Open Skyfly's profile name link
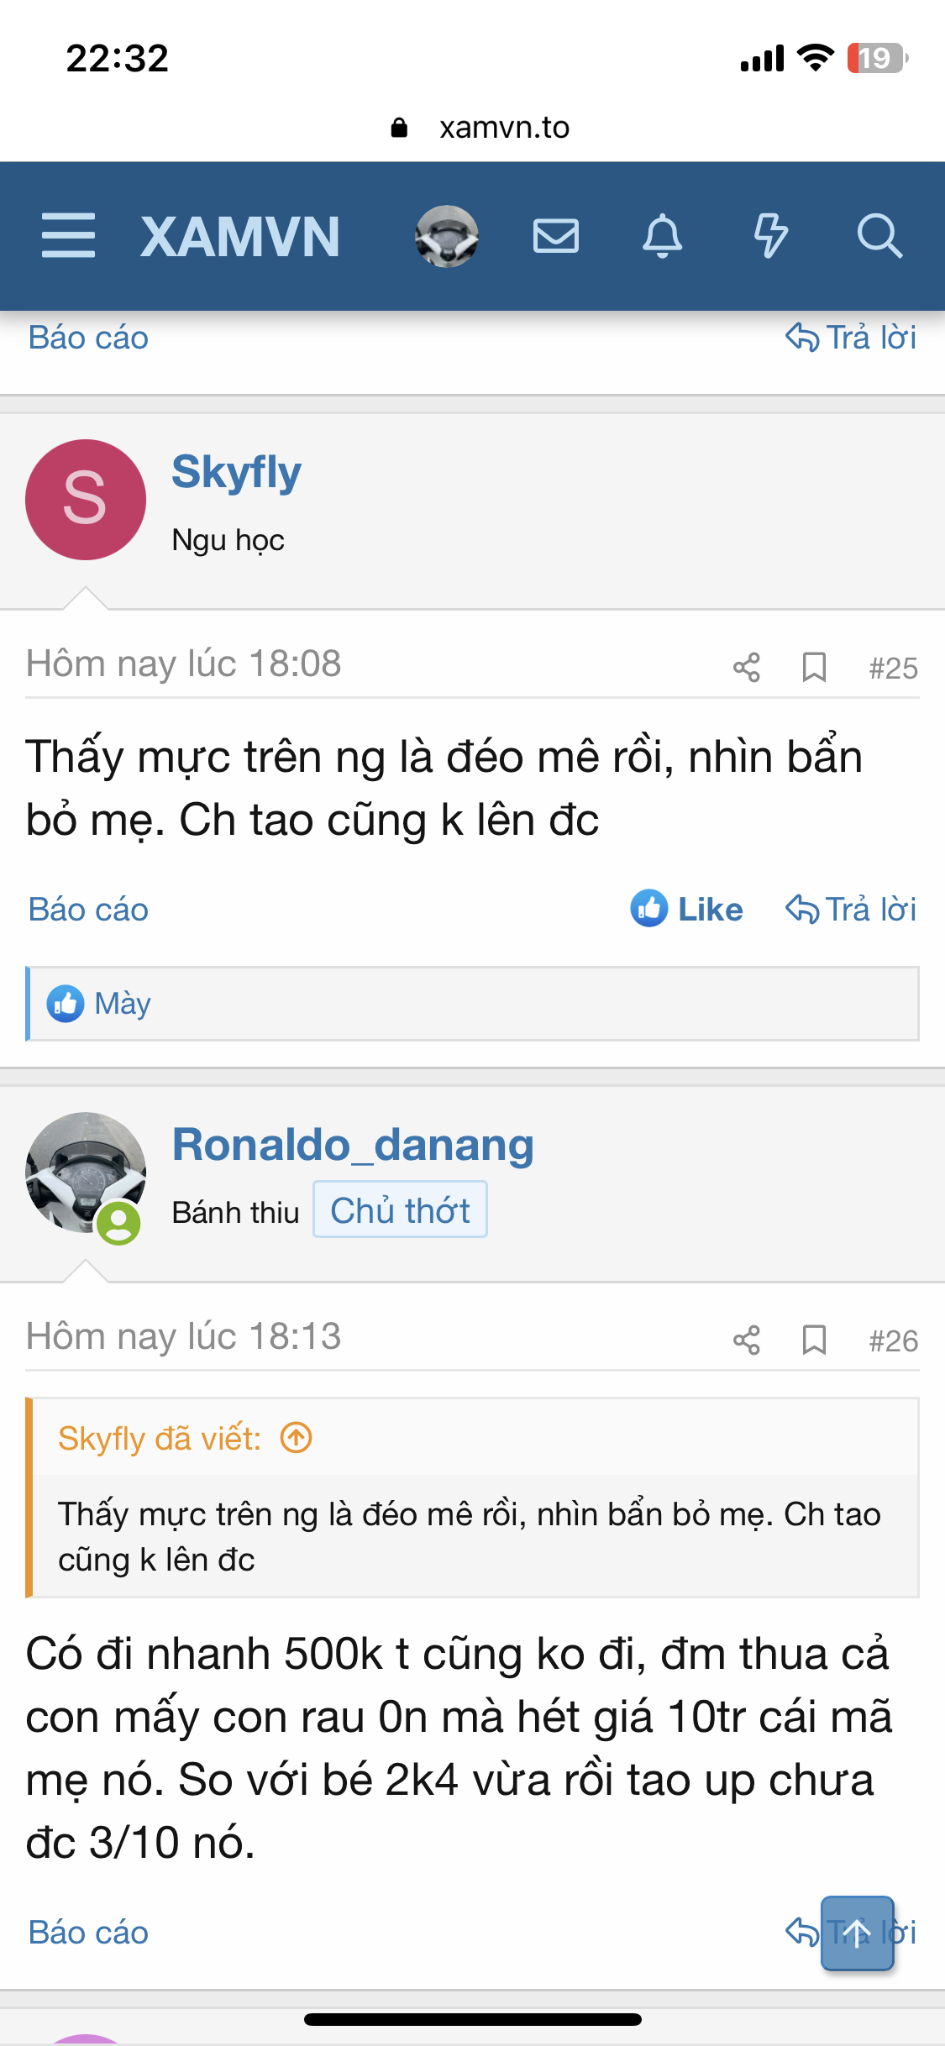This screenshot has width=945, height=2046. 236,472
